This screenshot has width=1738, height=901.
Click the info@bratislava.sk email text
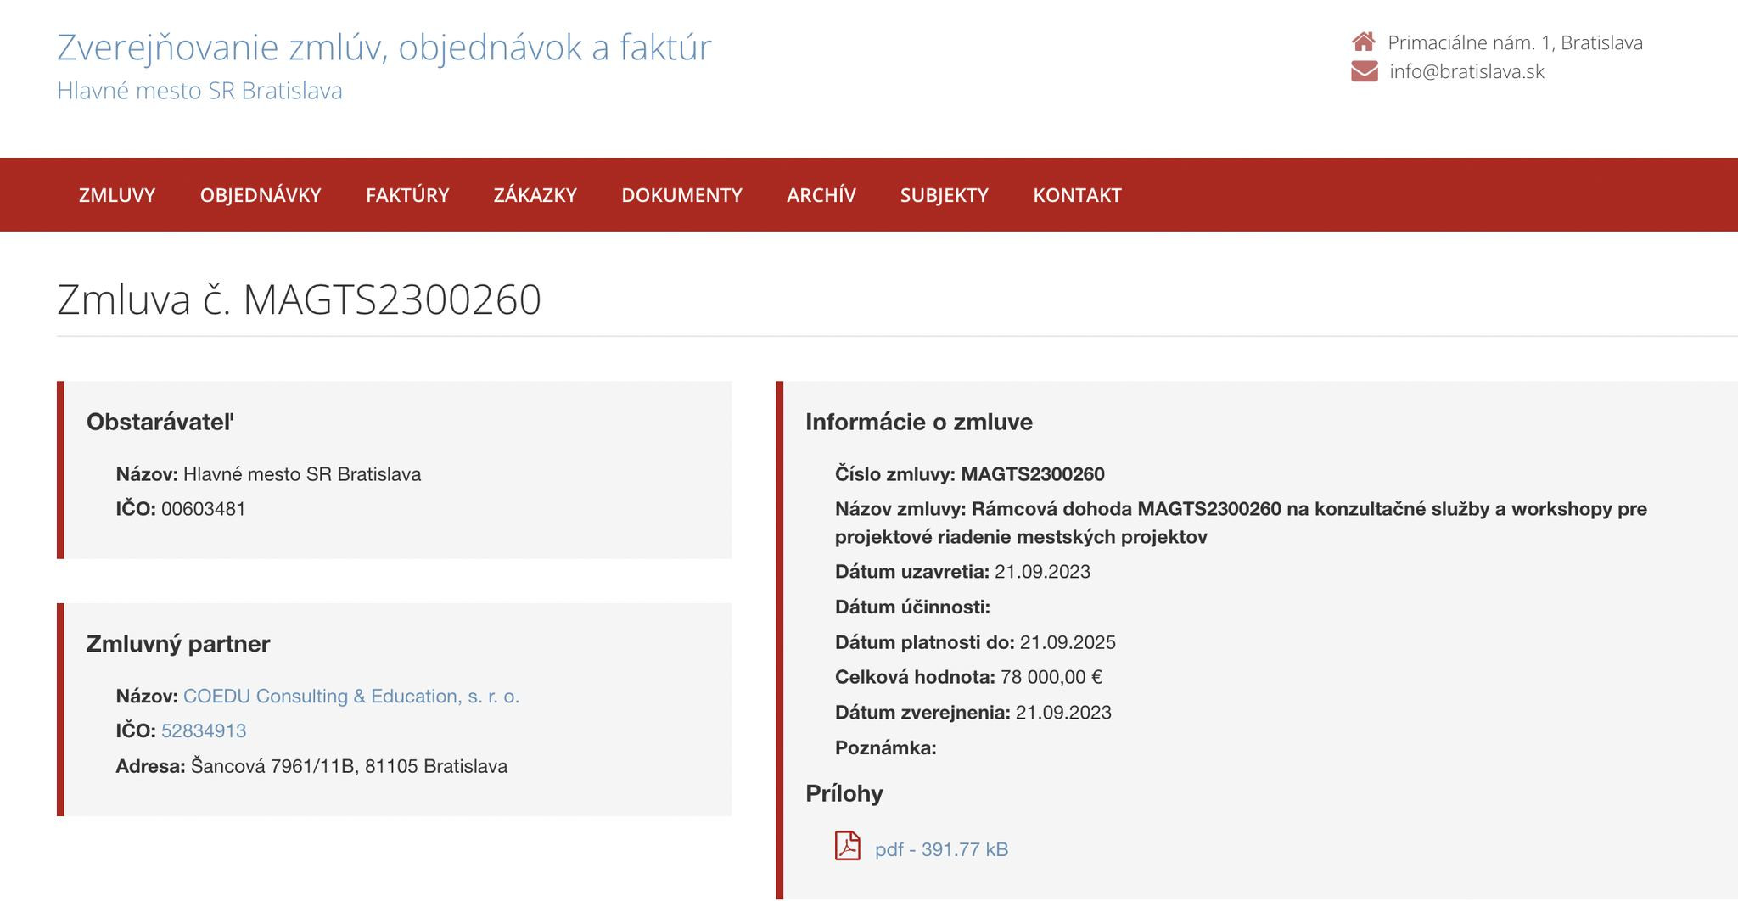click(1466, 71)
